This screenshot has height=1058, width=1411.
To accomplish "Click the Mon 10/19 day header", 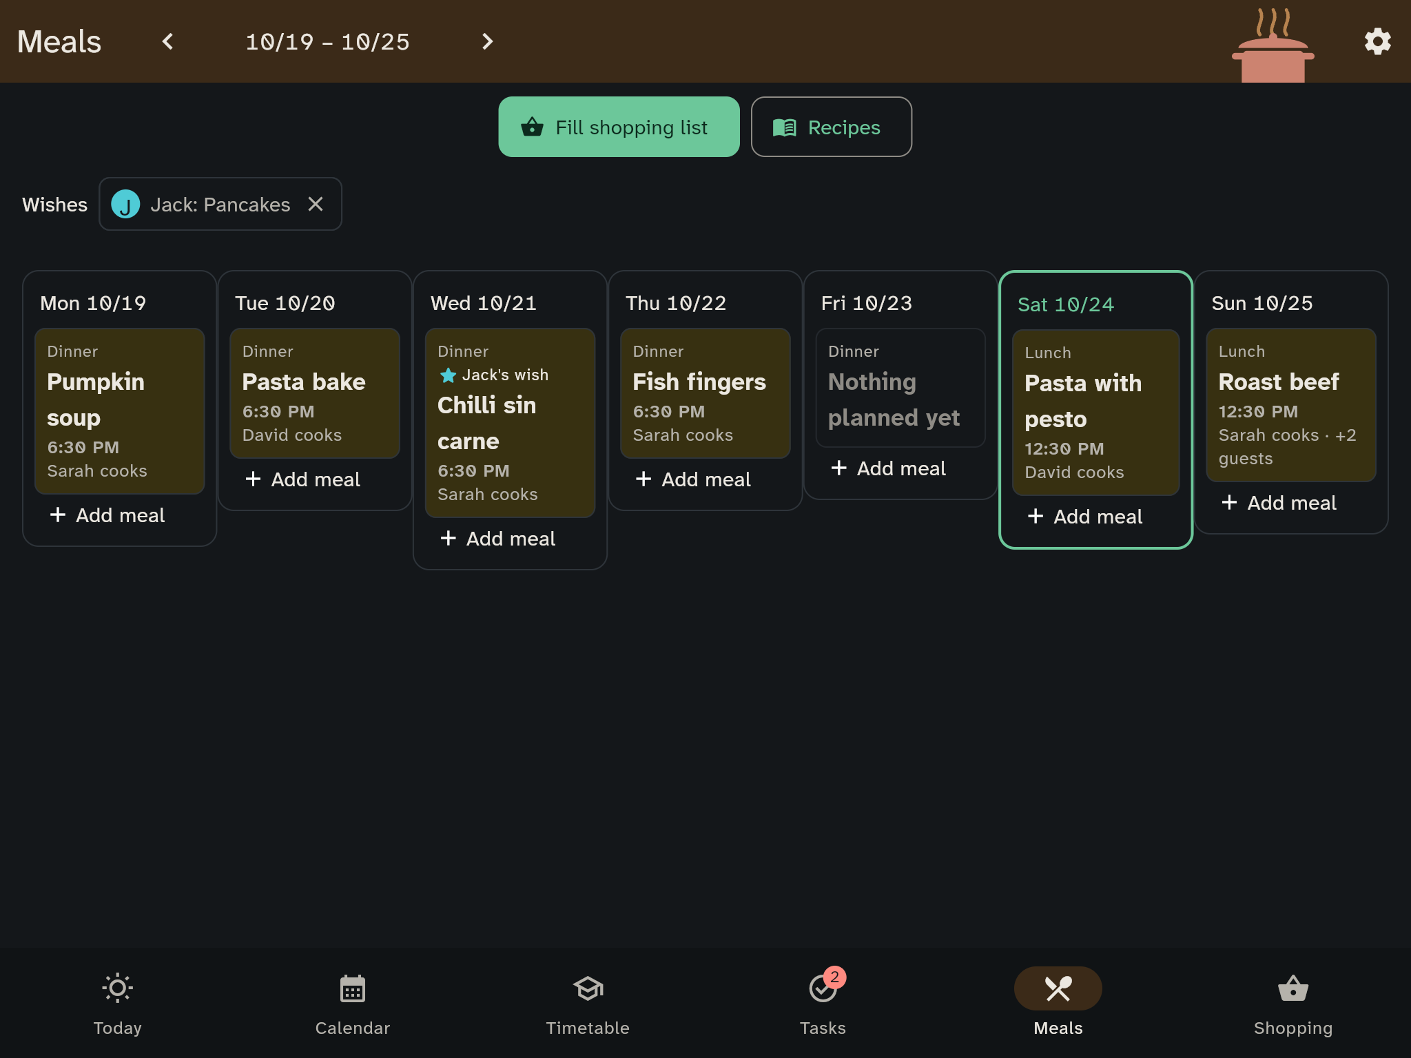I will 93,303.
